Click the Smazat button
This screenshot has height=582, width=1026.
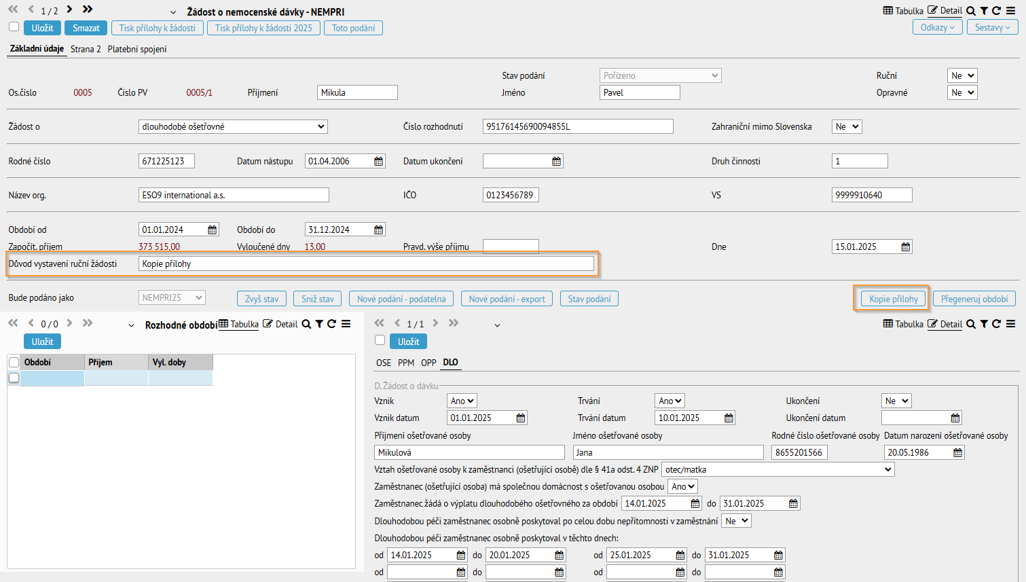86,28
